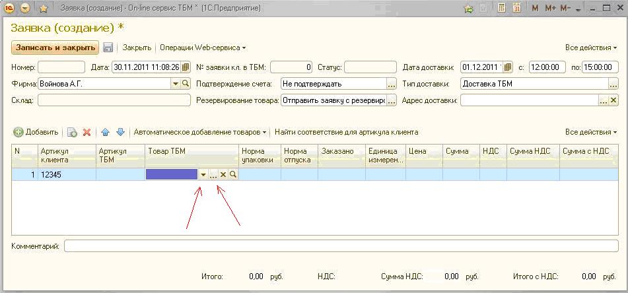This screenshot has width=628, height=293.
Task: Open Автоматическое добавление товаров menu
Action: (x=200, y=132)
